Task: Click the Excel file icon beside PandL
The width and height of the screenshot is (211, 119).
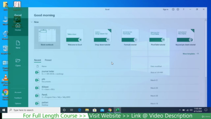Action: [37, 96]
